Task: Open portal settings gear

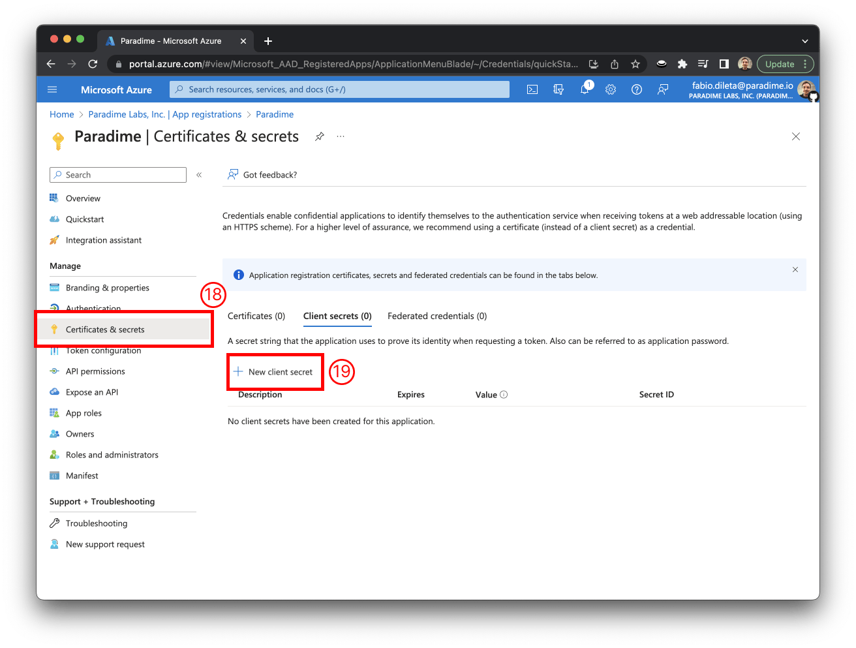Action: click(611, 89)
